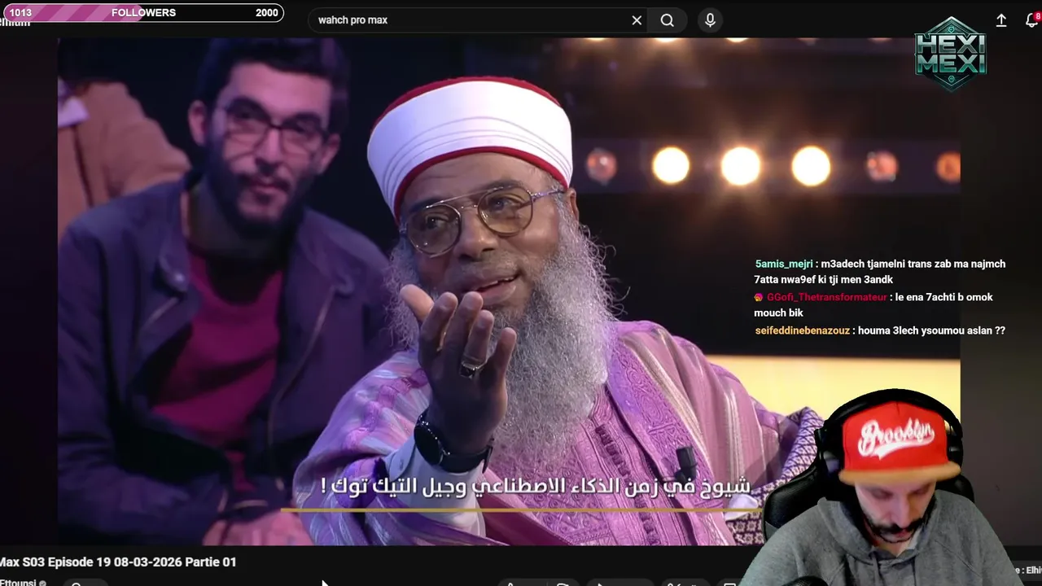Viewport: 1042px width, 586px height.
Task: Click the video player frame
Action: tap(509, 291)
